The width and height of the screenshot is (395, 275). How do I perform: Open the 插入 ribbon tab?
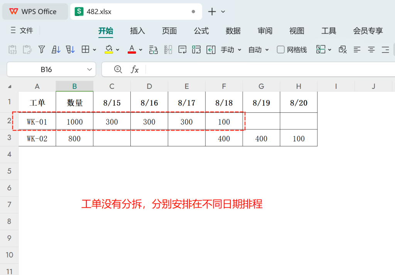137,31
